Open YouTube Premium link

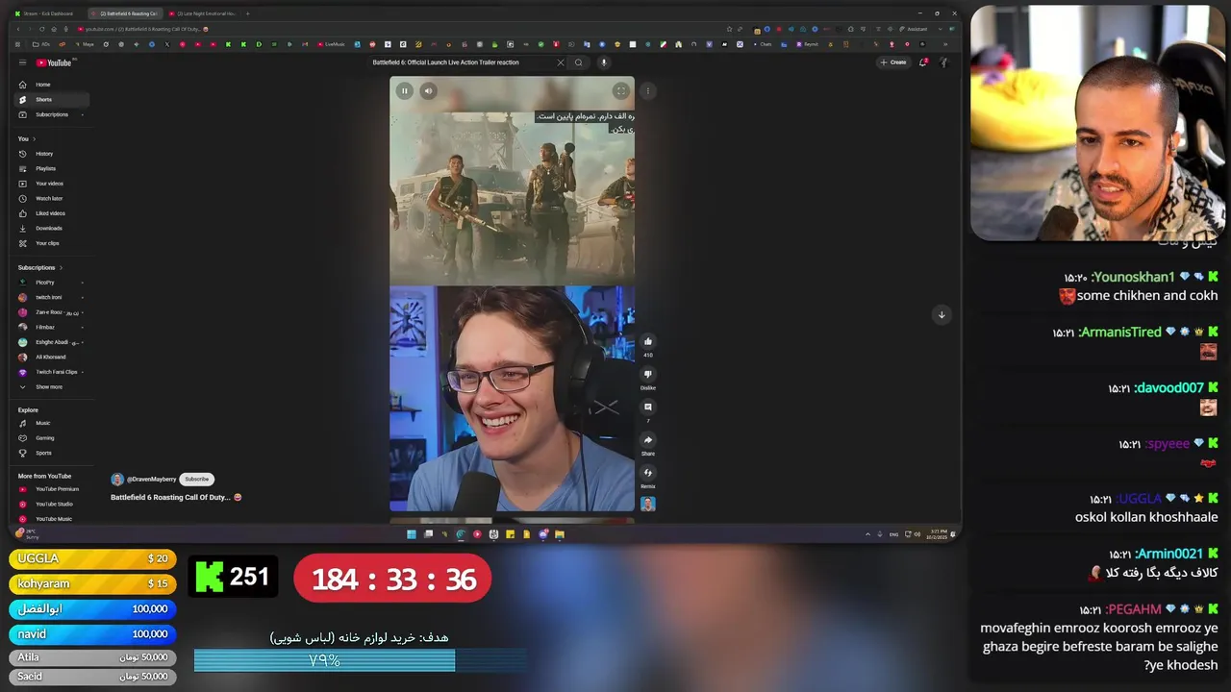(x=52, y=489)
